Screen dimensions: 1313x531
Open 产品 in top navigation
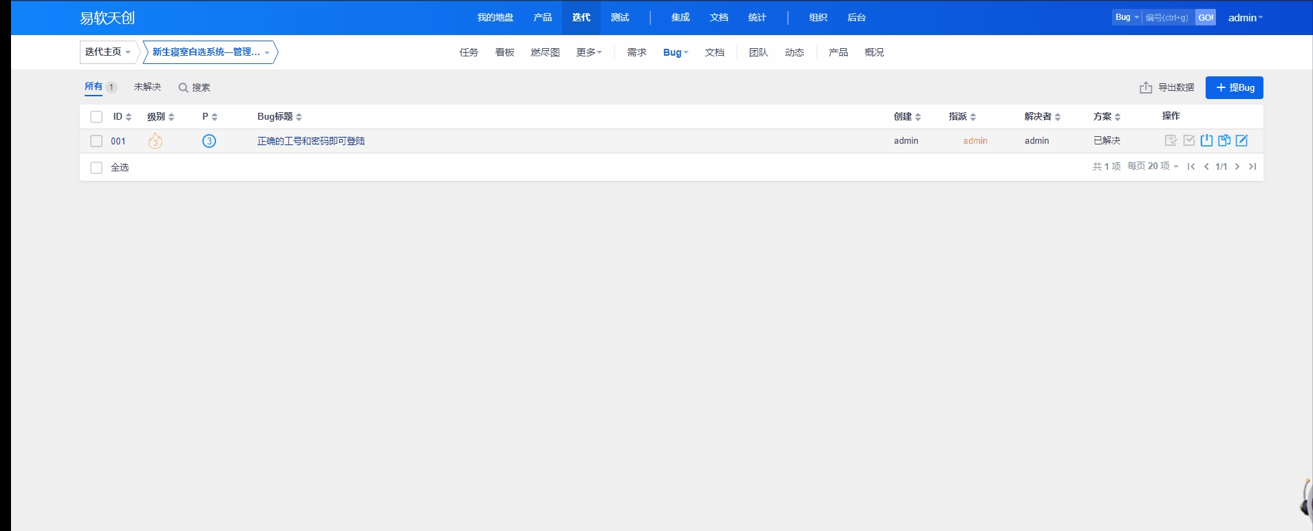[543, 17]
